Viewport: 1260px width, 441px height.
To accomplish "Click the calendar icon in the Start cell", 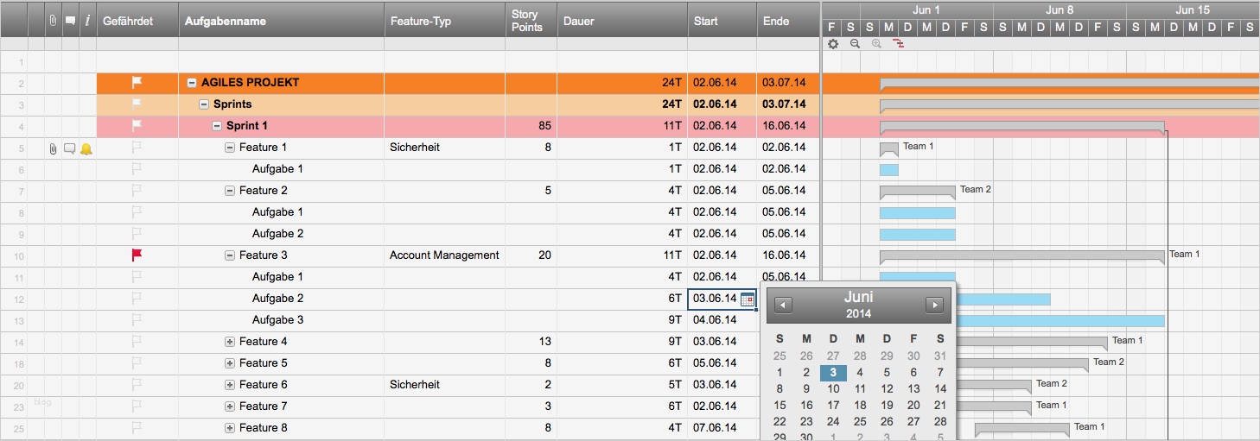I will pyautogui.click(x=748, y=299).
